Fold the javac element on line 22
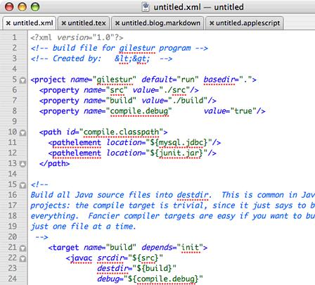This screenshot has width=315, height=285. tap(22, 259)
